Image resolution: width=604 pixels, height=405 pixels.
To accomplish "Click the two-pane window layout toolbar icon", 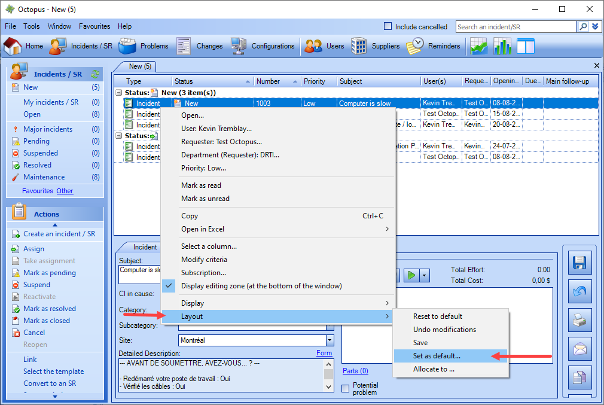I will (526, 46).
